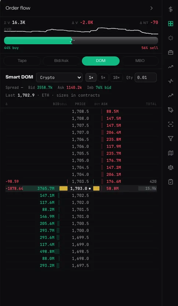178x306 pixels.
Task: Open the Crypto market dropdown
Action: point(59,77)
